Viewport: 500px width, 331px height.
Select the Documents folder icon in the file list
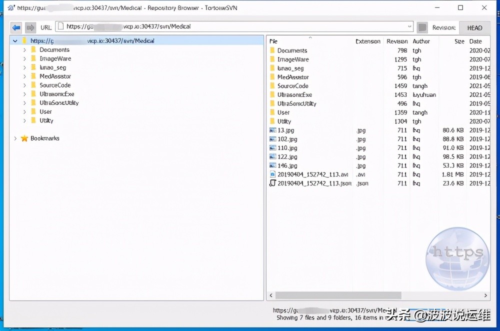(x=272, y=50)
